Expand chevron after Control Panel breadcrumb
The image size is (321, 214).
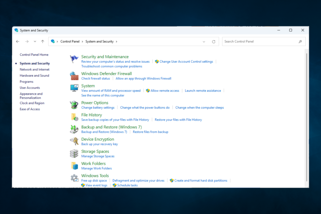83,41
